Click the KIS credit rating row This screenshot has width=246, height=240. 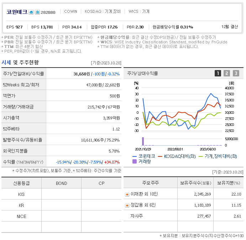[61, 194]
